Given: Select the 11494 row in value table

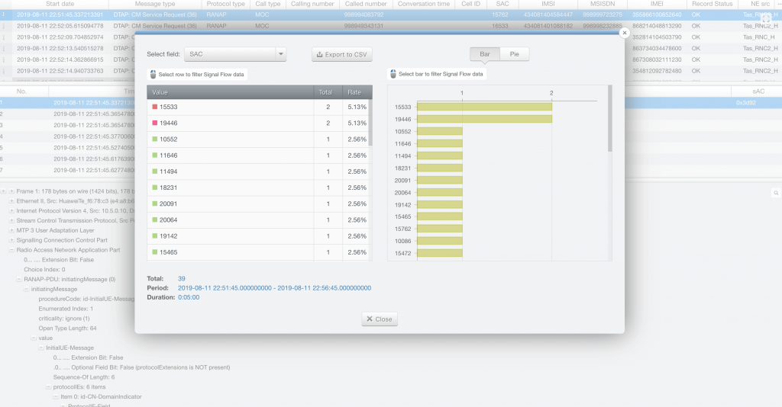Looking at the screenshot, I should tap(260, 171).
